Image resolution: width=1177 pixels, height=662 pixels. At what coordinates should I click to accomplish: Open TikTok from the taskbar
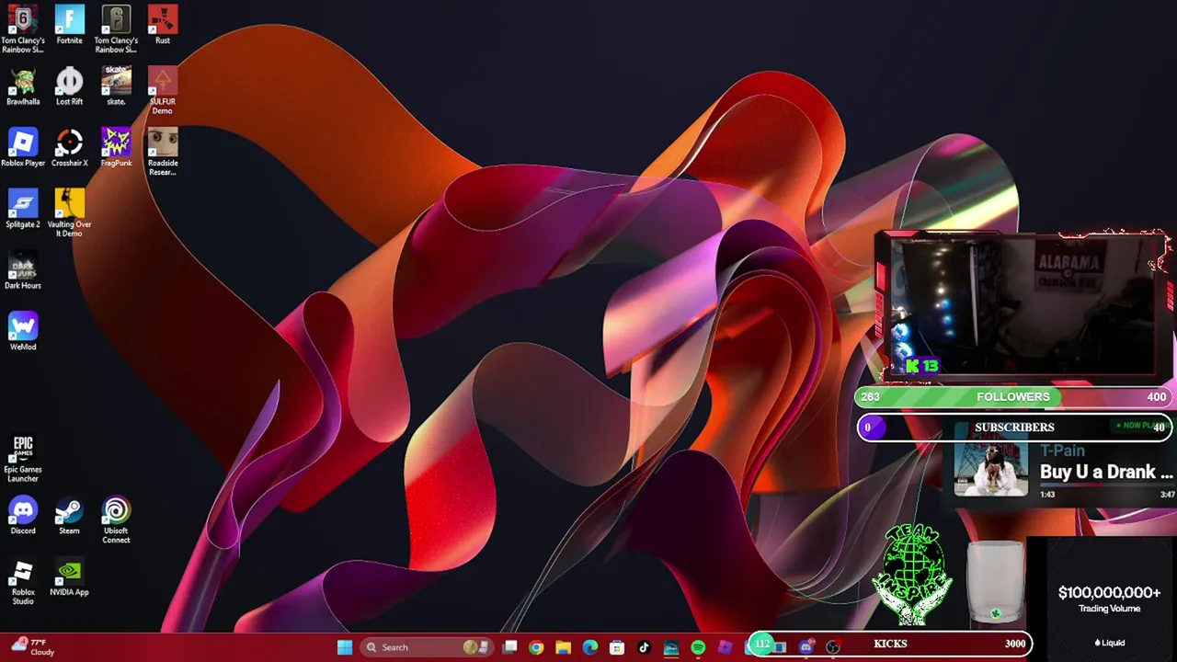[644, 647]
